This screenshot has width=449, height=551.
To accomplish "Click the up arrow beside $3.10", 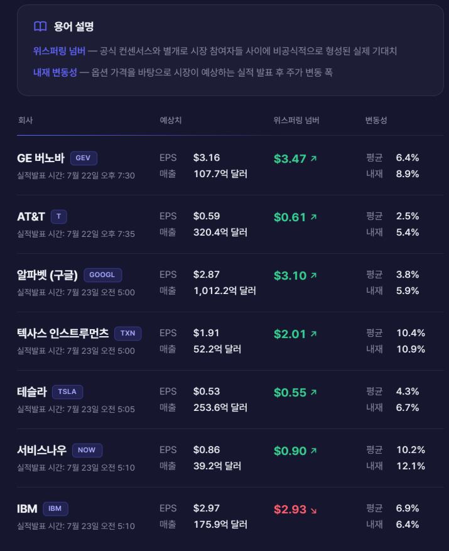I will 313,275.
